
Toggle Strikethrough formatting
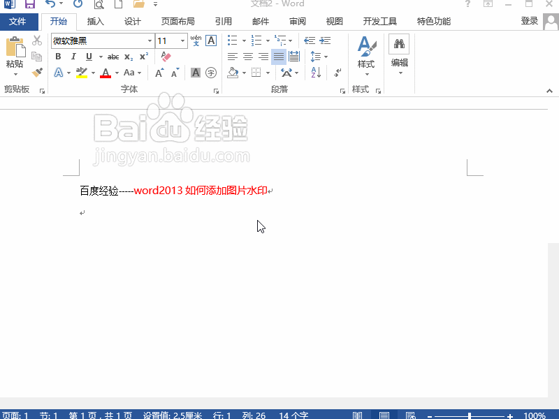[113, 57]
